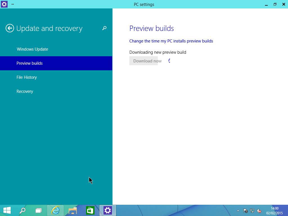Click Change the time my PC installs link

pos(171,41)
